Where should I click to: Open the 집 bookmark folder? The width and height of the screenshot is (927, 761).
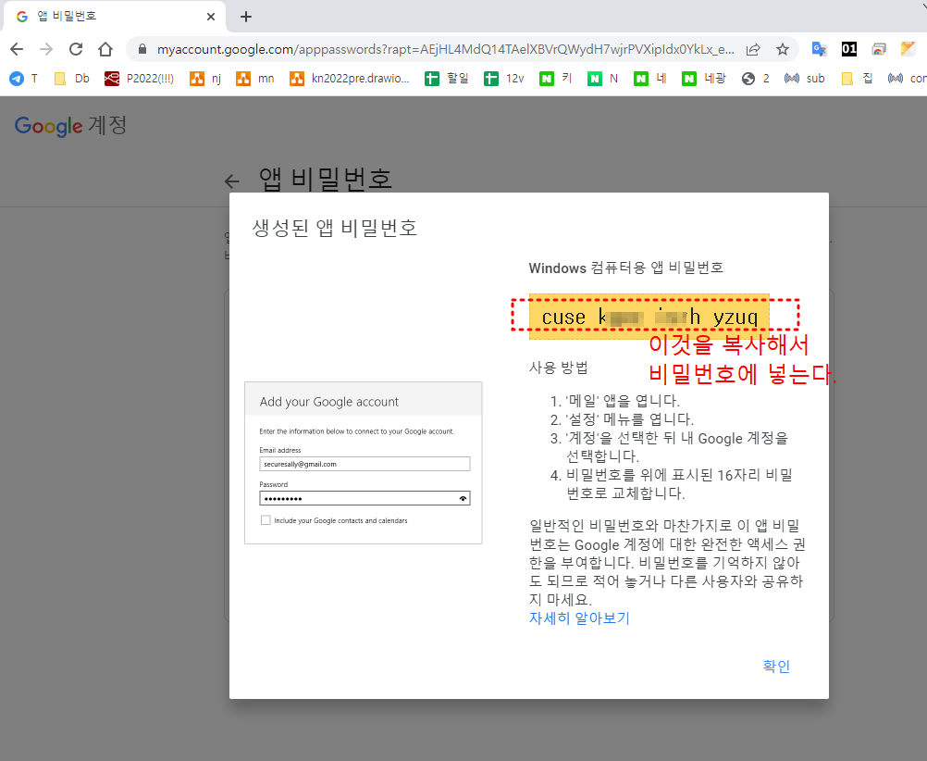857,78
